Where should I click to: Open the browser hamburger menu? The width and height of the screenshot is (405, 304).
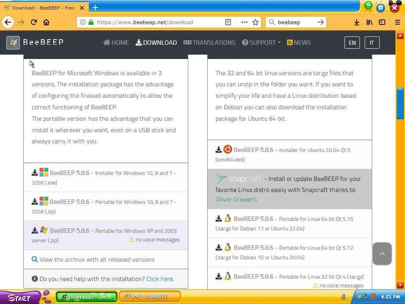tap(397, 22)
